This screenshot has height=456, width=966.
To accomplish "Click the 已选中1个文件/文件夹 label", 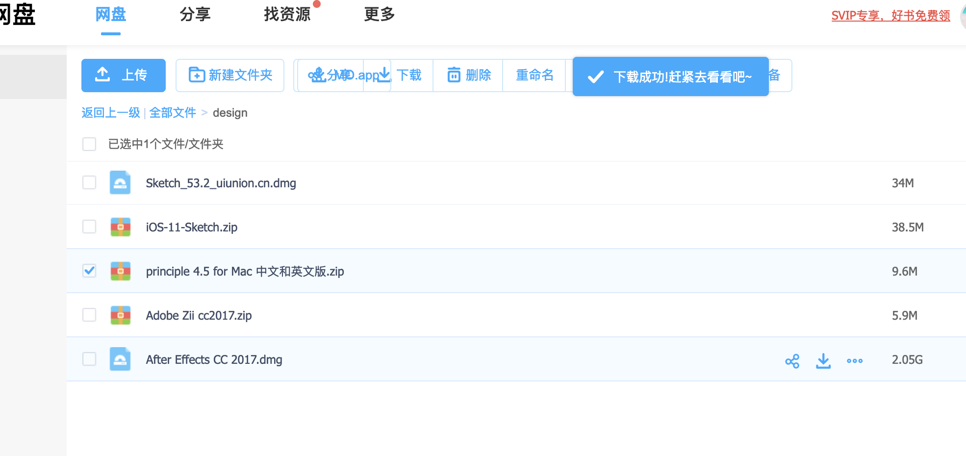I will click(166, 144).
